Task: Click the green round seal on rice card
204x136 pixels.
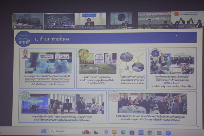Action: (x=83, y=54)
